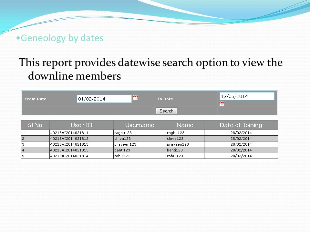Select User ID 40218AI2014021814
The height and width of the screenshot is (232, 310).
pos(69,156)
